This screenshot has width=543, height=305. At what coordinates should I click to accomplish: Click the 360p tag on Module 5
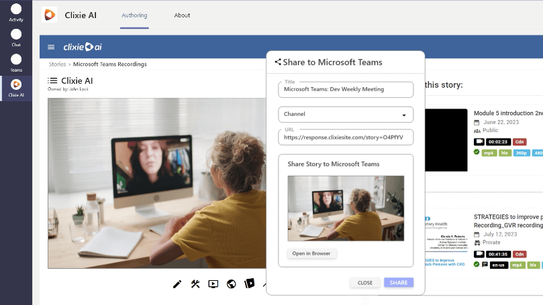click(x=521, y=153)
